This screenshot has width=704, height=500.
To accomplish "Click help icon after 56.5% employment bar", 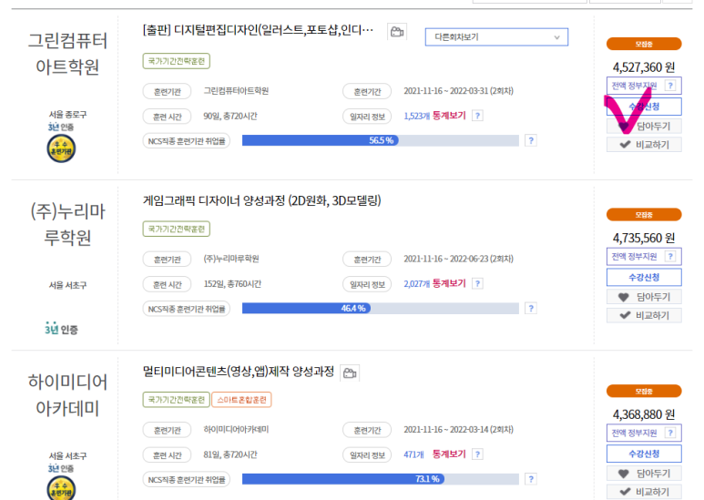I will tap(531, 140).
